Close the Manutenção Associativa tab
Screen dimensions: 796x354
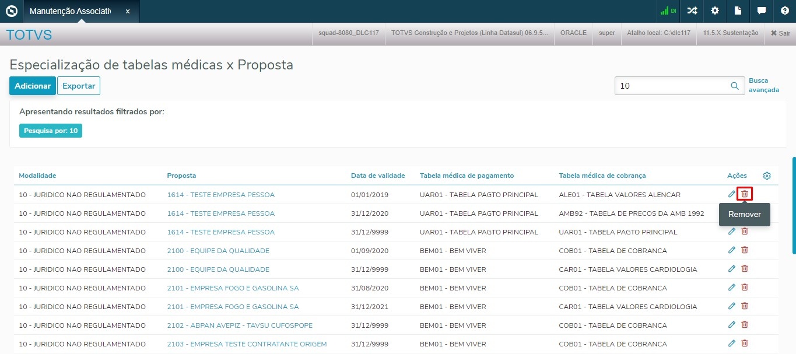click(128, 11)
